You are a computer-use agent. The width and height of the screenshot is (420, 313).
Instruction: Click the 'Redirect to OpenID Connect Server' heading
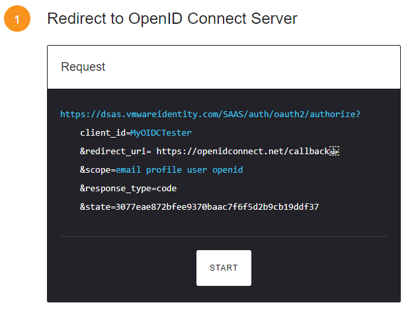point(172,19)
